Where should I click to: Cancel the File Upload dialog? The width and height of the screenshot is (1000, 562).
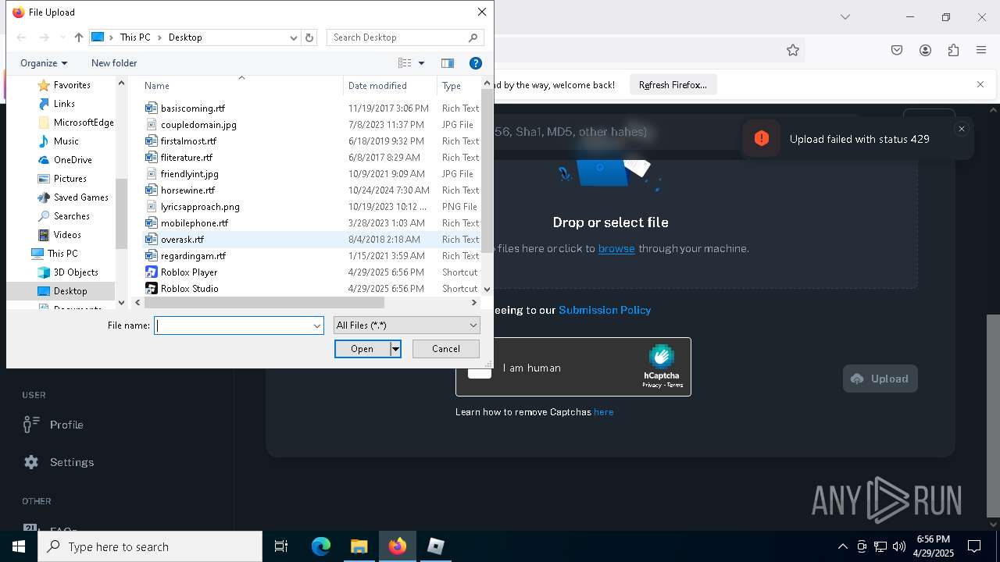click(x=446, y=349)
